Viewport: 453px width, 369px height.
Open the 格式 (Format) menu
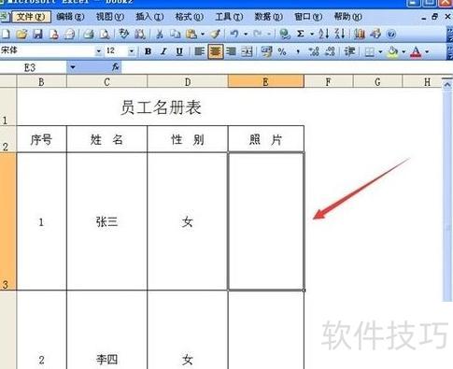[x=190, y=17]
